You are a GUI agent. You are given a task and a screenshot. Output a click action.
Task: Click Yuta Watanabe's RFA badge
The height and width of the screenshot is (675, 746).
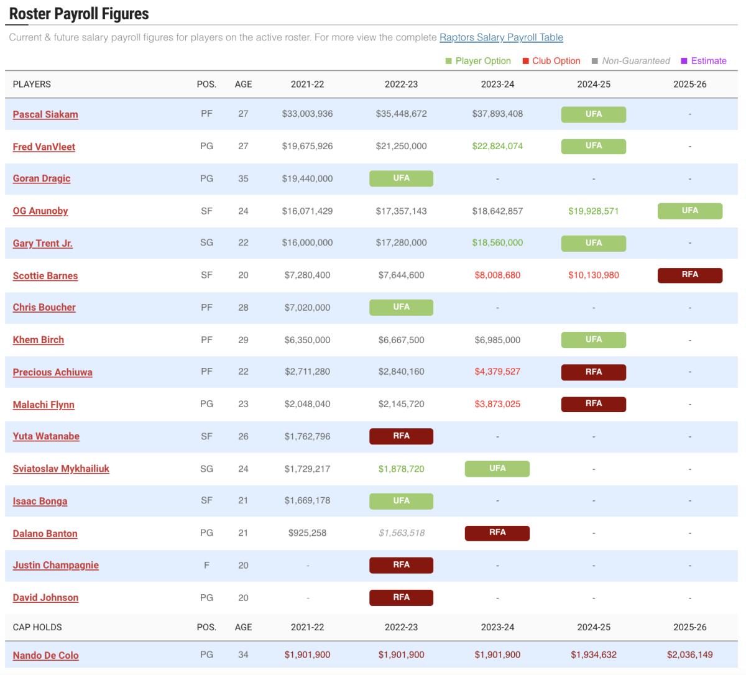pyautogui.click(x=401, y=436)
